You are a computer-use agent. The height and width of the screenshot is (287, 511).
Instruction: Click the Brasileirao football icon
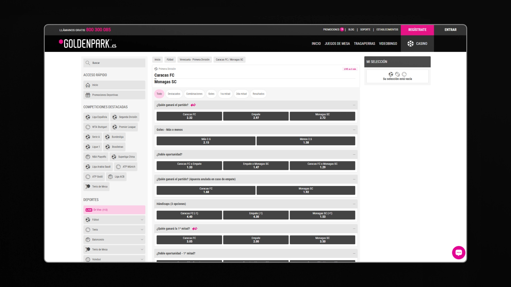pos(108,147)
